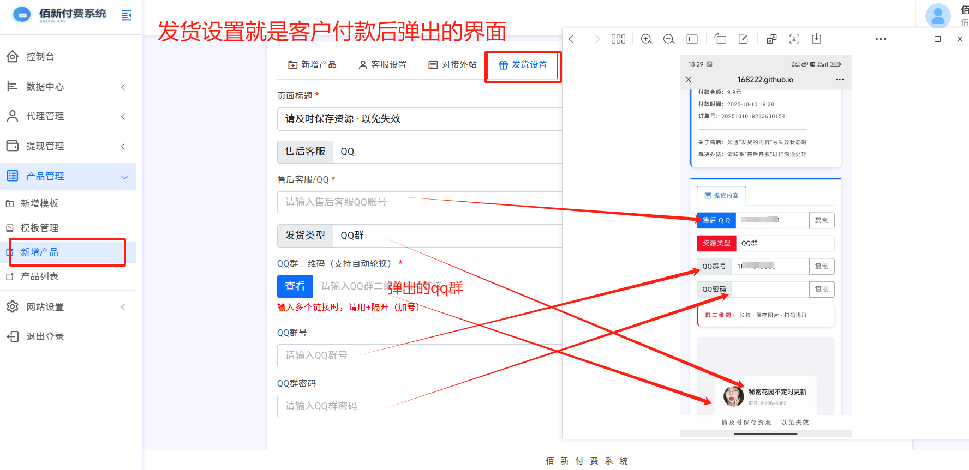Focus the QQ群密码 input field

[x=420, y=406]
